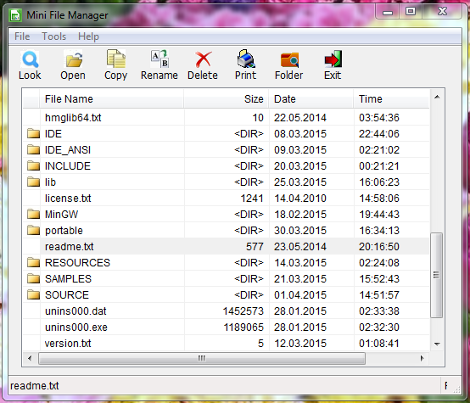
Task: Open the File menu
Action: click(22, 36)
